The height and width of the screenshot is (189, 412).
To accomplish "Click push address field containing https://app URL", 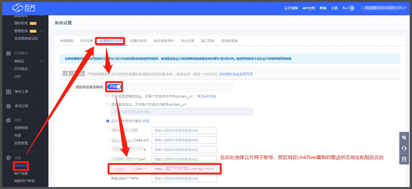I will click(x=184, y=169).
